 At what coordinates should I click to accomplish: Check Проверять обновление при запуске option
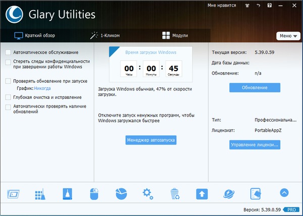[8, 81]
